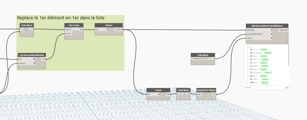Select the Element.SetParameterByName node header
This screenshot has width=307, height=120.
point(267,26)
